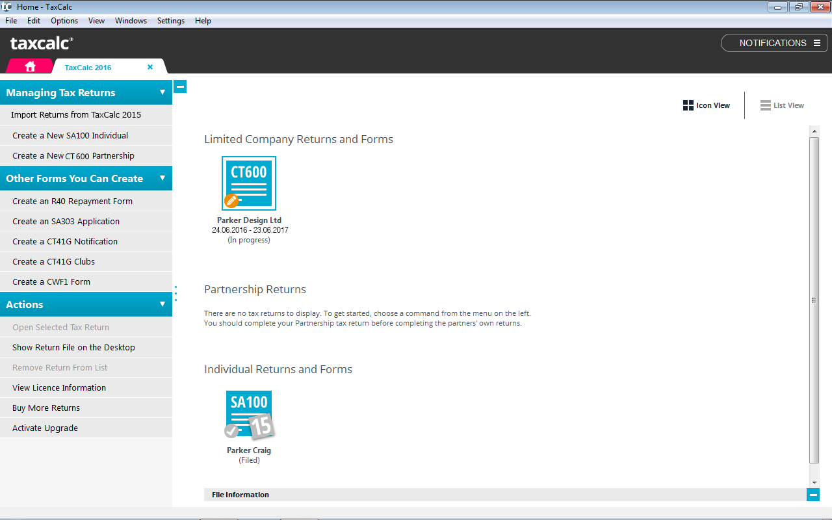Close the TaxCalc 2016 tab
Viewport: 832px width, 520px height.
(150, 67)
